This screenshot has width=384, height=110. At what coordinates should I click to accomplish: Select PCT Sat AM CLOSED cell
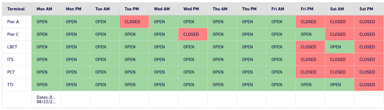click(340, 72)
